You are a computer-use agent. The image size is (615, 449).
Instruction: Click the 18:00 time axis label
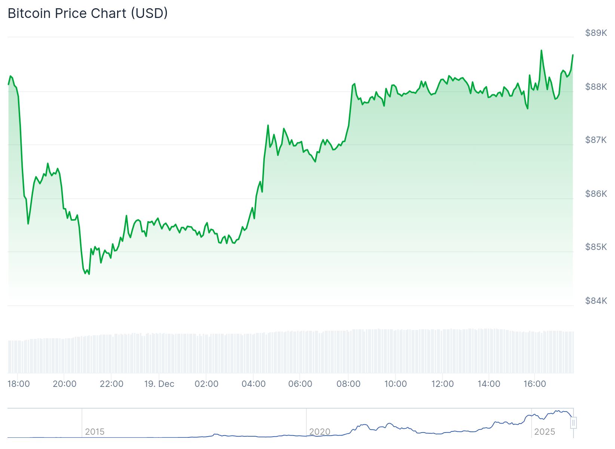pyautogui.click(x=19, y=384)
